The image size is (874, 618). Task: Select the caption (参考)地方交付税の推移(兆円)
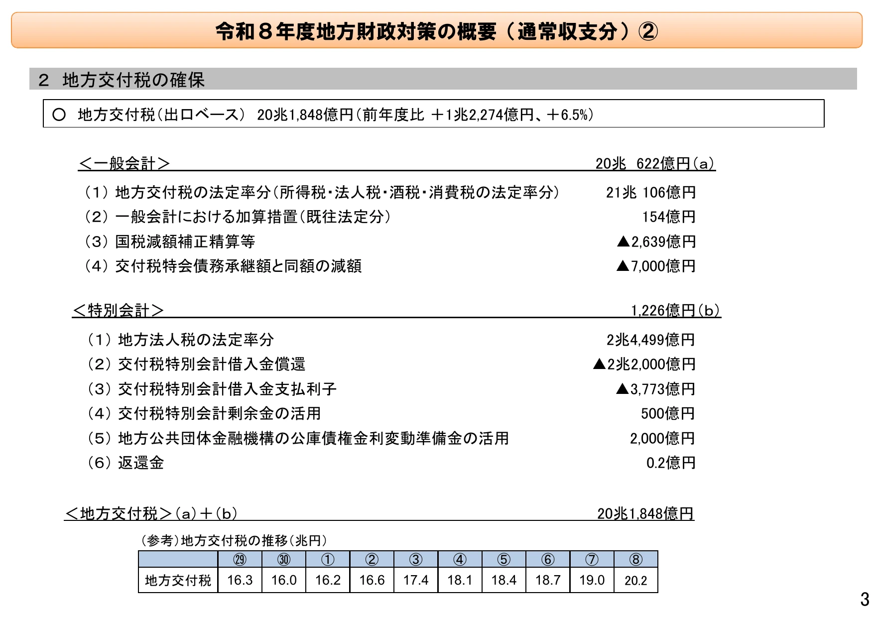click(x=233, y=540)
